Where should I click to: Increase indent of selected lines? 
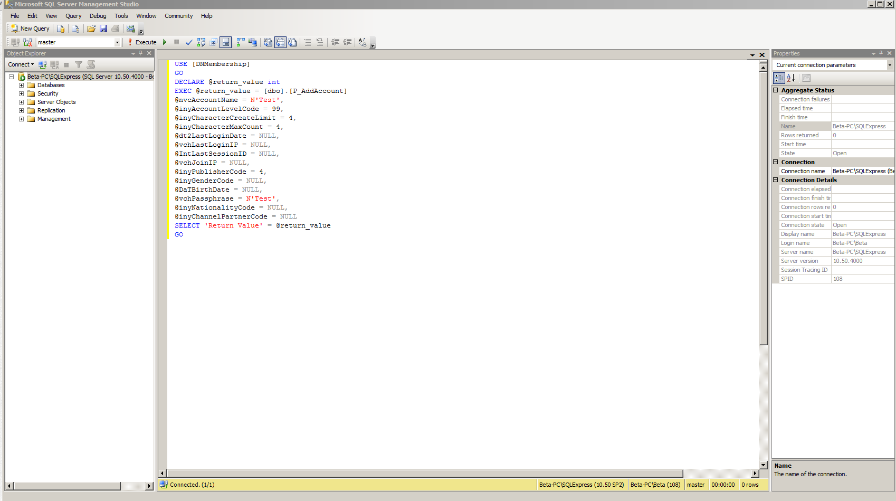[x=347, y=42]
